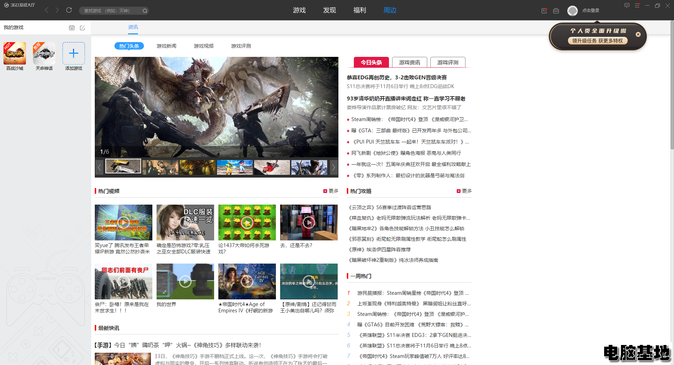Open guide 云顶之弈 S6赛季过渡阵容
Image resolution: width=674 pixels, height=365 pixels.
click(389, 207)
